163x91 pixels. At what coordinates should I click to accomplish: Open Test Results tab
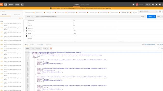(x=49, y=45)
